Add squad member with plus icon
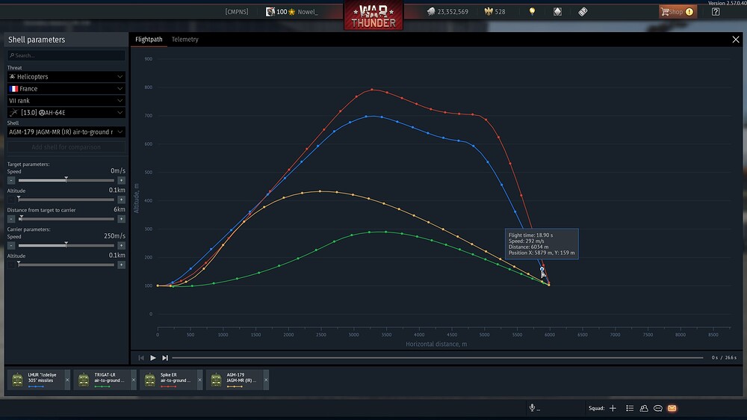This screenshot has height=420, width=747. pyautogui.click(x=613, y=408)
